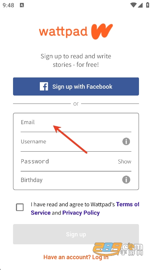
Task: Tap the battery status icon
Action: pos(148,5)
